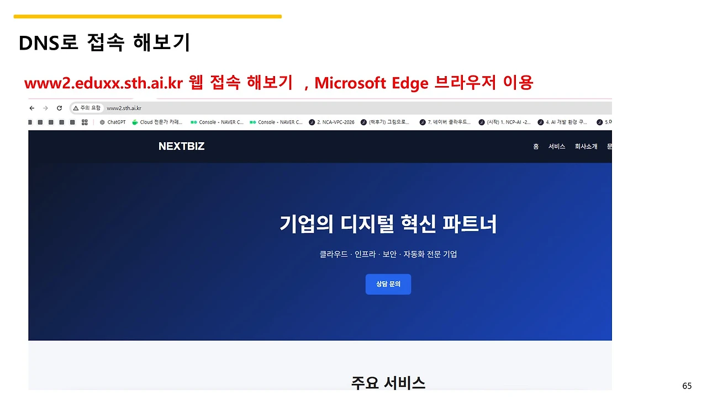Click the 주요 서비스 section heading
Viewport: 707px width, 397px height.
(388, 383)
